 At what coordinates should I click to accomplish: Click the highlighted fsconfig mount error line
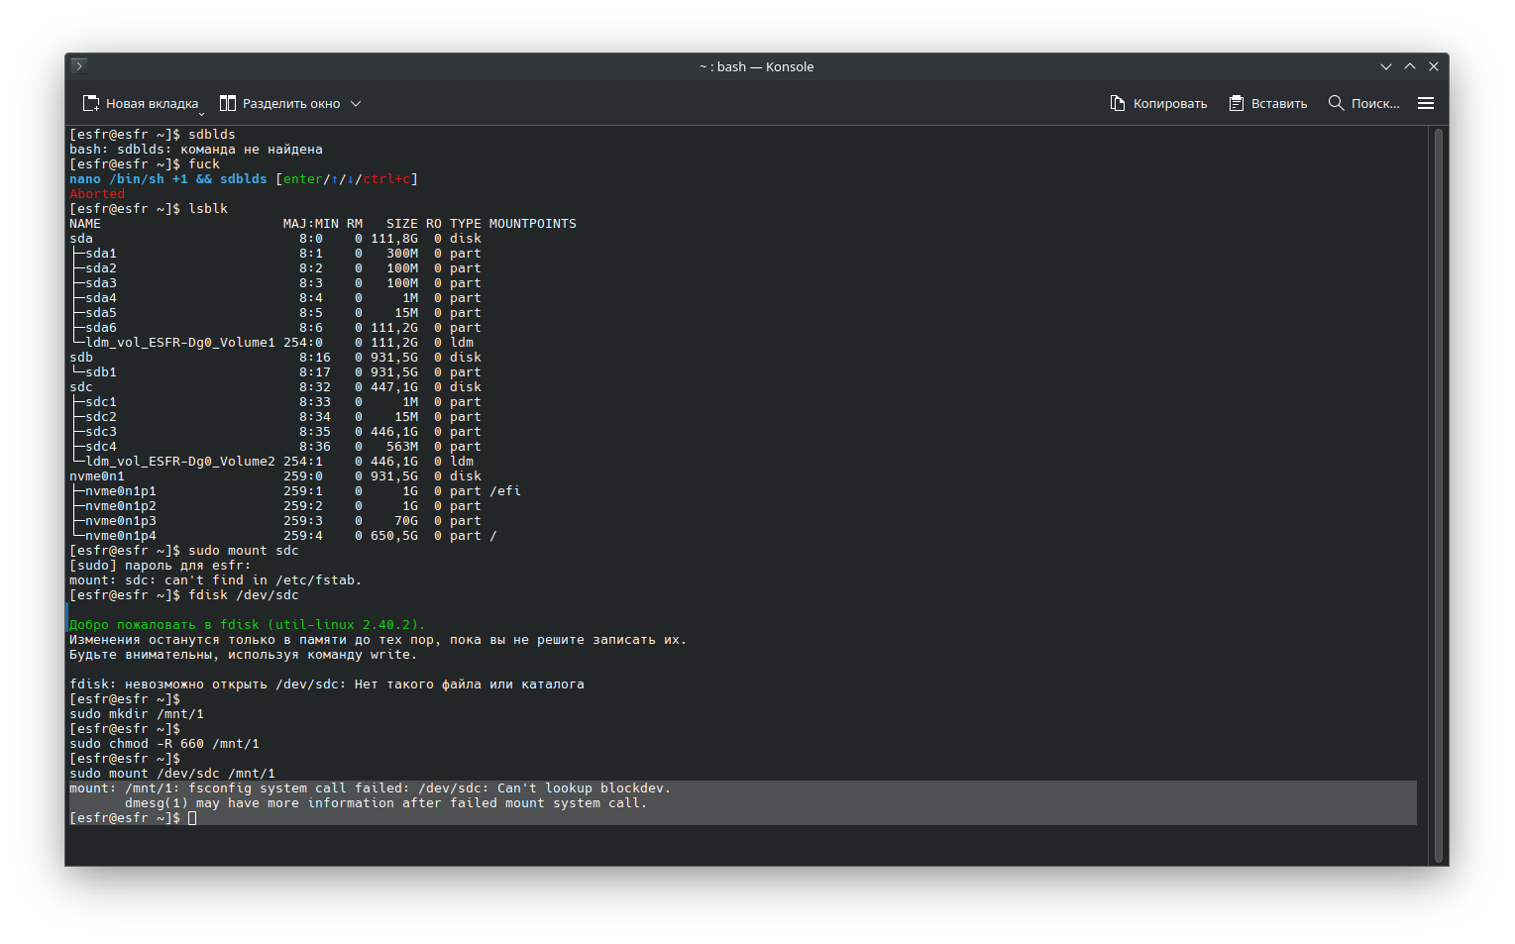(370, 788)
